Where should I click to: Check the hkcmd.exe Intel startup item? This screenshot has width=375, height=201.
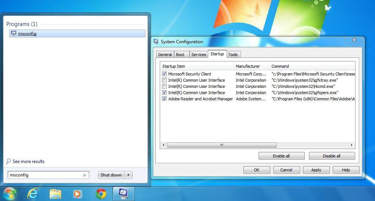(x=164, y=86)
